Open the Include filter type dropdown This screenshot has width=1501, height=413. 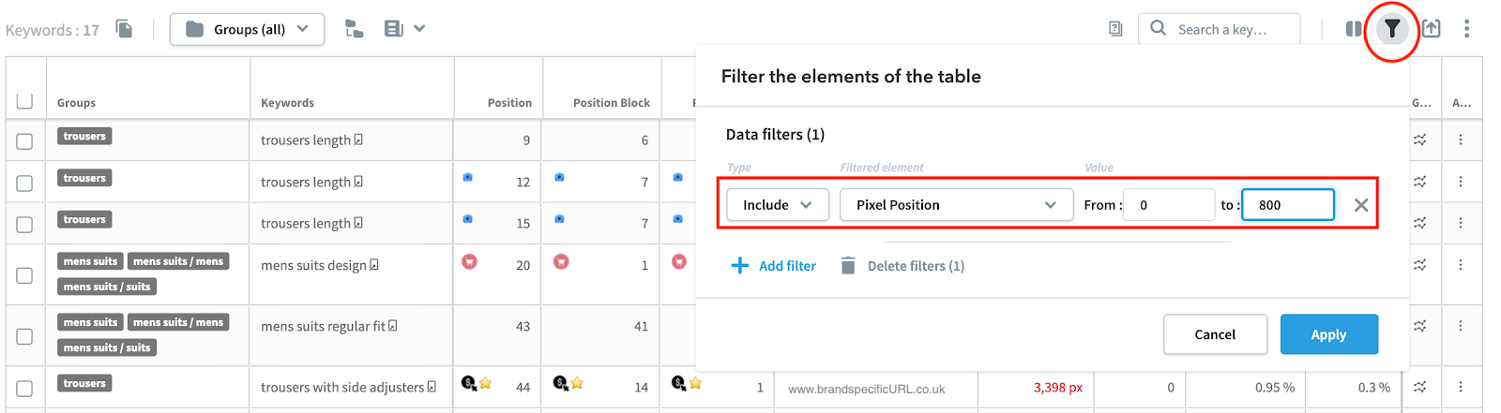pyautogui.click(x=778, y=205)
